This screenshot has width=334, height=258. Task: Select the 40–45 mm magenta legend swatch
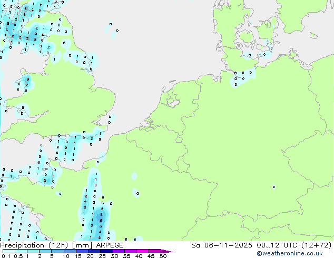pos(143,251)
